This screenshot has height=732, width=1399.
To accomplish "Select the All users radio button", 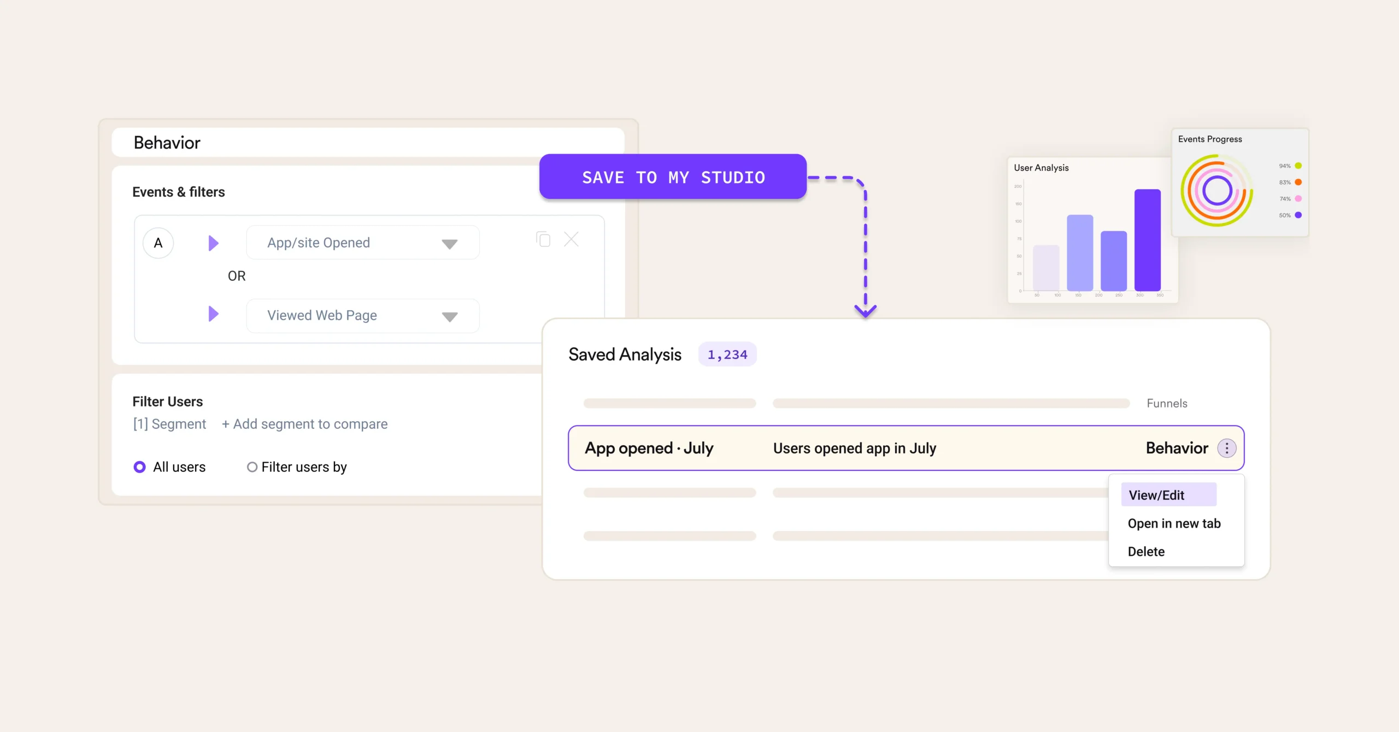I will tap(140, 467).
